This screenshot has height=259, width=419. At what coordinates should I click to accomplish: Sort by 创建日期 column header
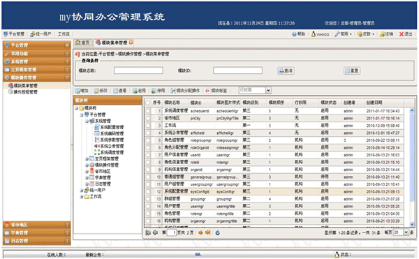tap(374, 103)
